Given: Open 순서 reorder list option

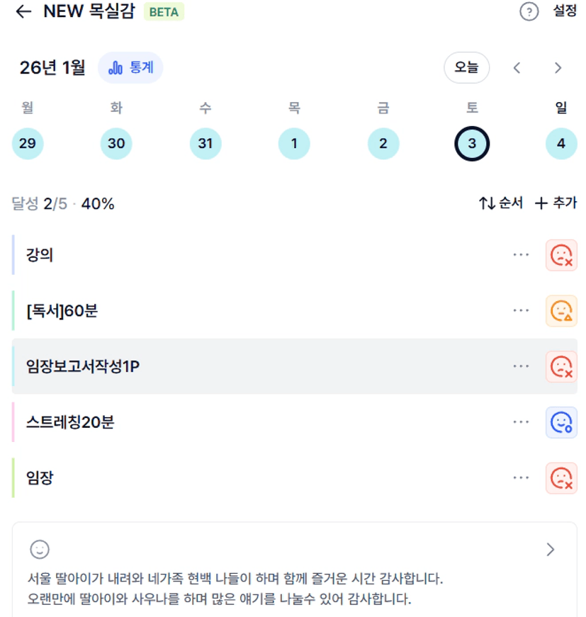Looking at the screenshot, I should point(501,203).
